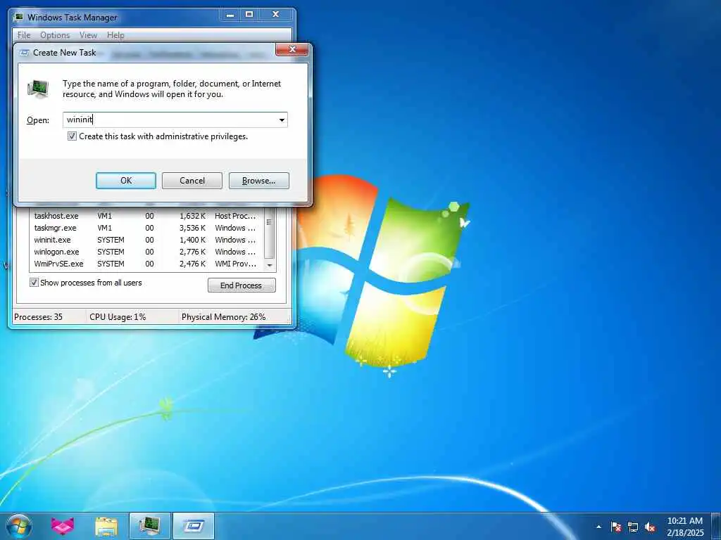The height and width of the screenshot is (540, 721).
Task: Click Task Manager title bar icon
Action: click(18, 18)
